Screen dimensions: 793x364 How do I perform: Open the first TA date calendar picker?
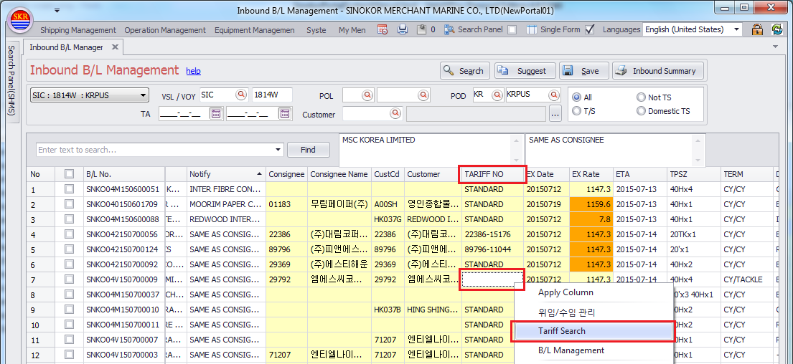coord(215,113)
